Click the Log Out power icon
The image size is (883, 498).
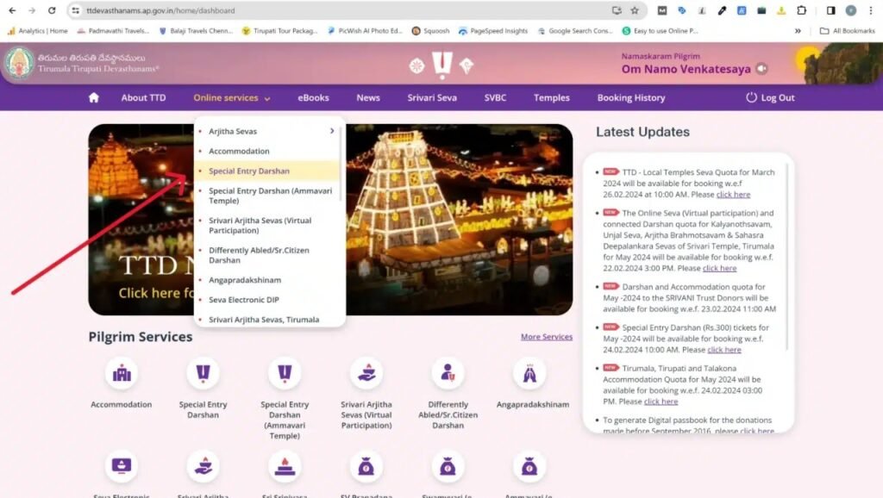point(751,97)
